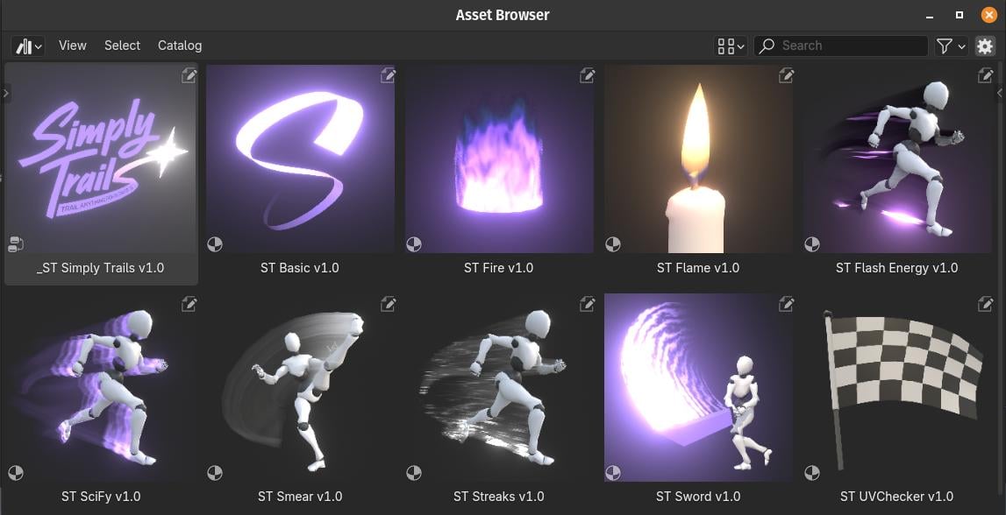
Task: Click material sphere icon on ST Sword
Action: click(613, 473)
